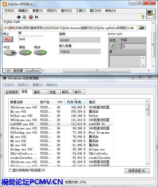Toggle the 中文 switch
The width and height of the screenshot is (158, 187).
pos(10,53)
